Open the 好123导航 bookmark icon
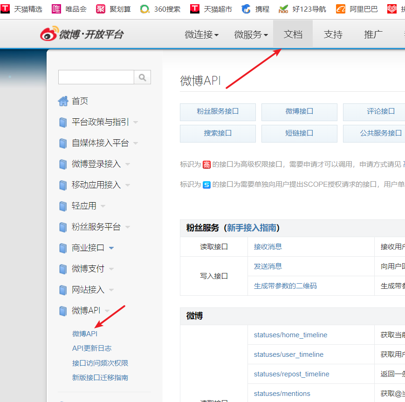405x402 pixels. point(283,9)
